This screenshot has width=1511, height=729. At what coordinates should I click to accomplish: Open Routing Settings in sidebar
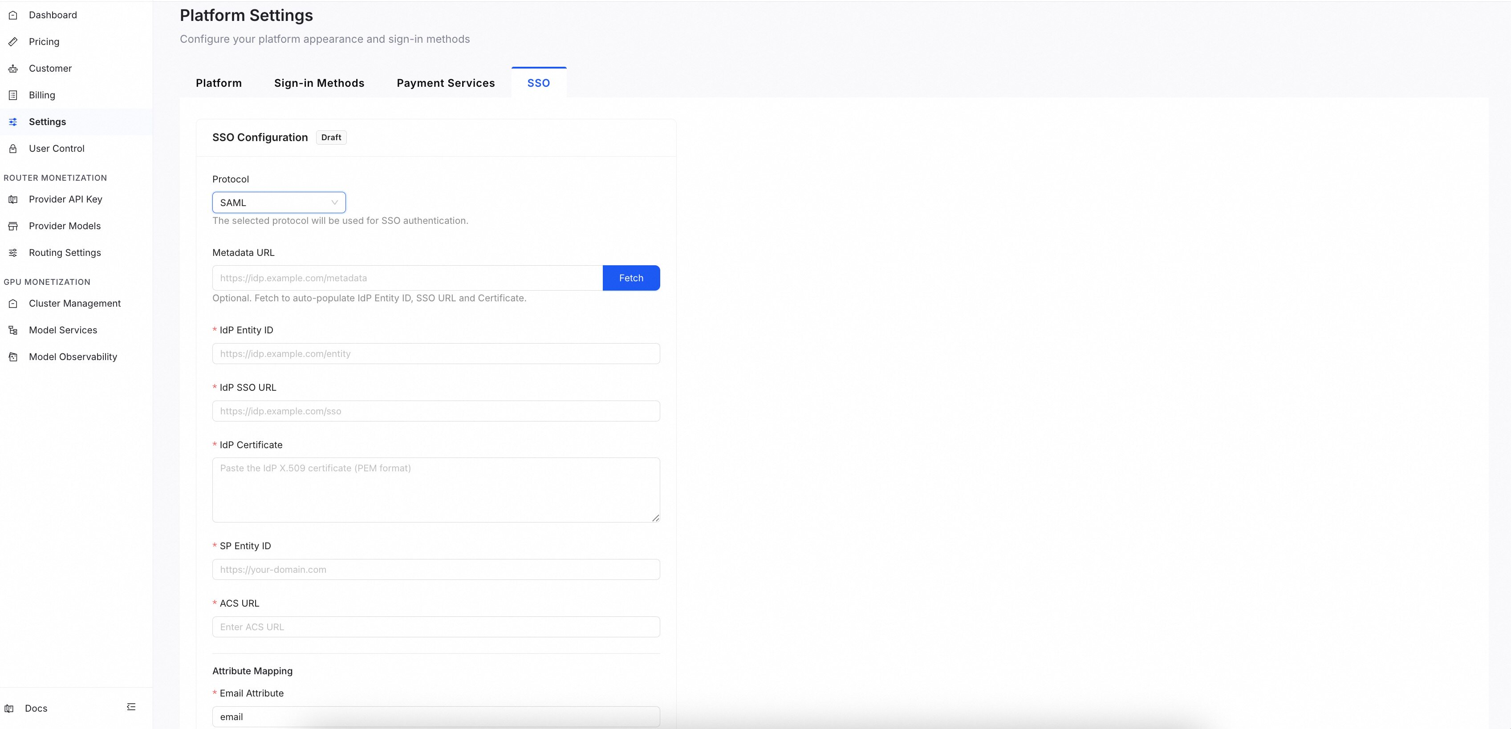tap(76, 253)
